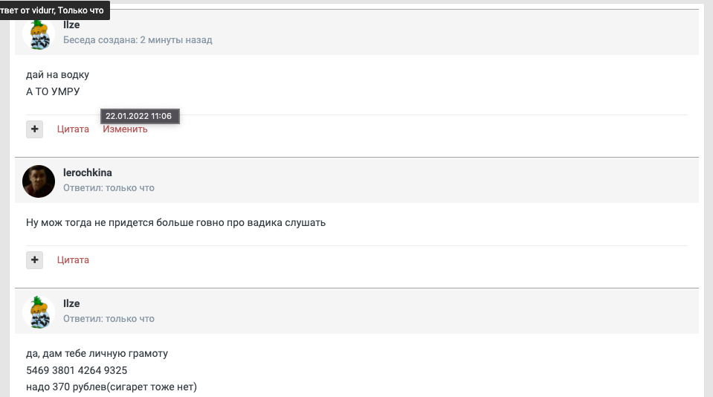The image size is (713, 397).
Task: Quote lerochkina's reply with "Цитата"
Action: tap(73, 260)
